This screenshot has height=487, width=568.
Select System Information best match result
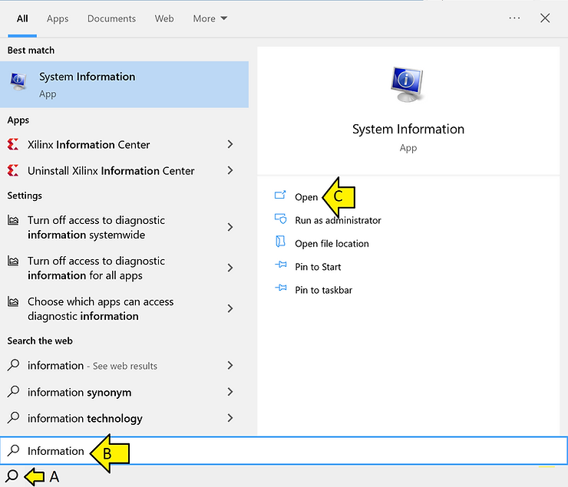click(124, 84)
